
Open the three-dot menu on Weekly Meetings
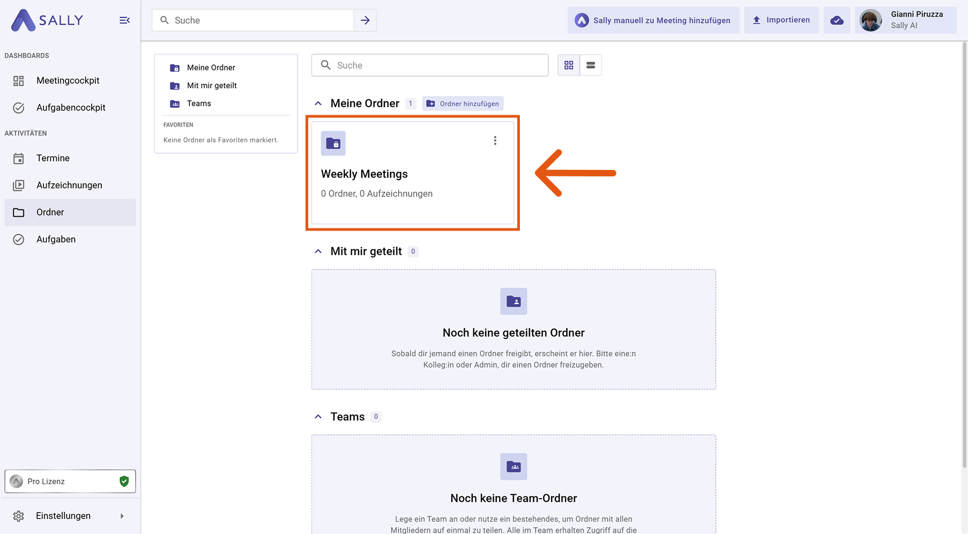pos(495,140)
